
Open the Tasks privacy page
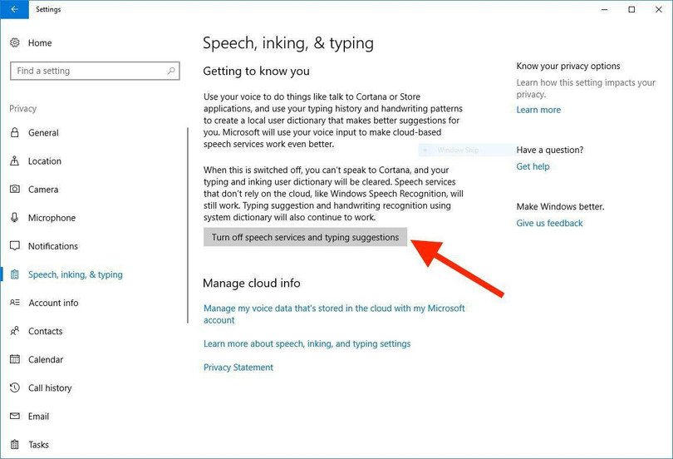pos(38,445)
